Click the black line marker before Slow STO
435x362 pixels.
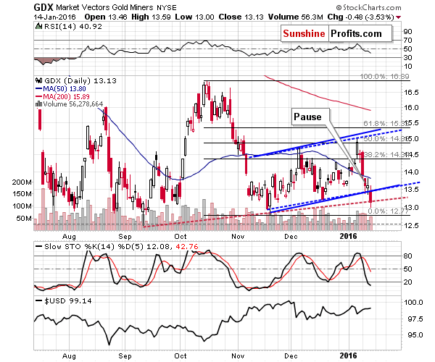pos(39,246)
